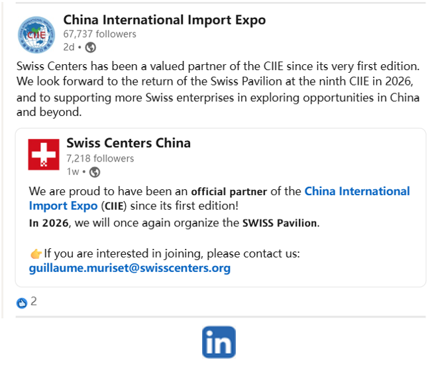The width and height of the screenshot is (428, 366).
Task: Click the Swiss flag company logo
Action: [44, 154]
